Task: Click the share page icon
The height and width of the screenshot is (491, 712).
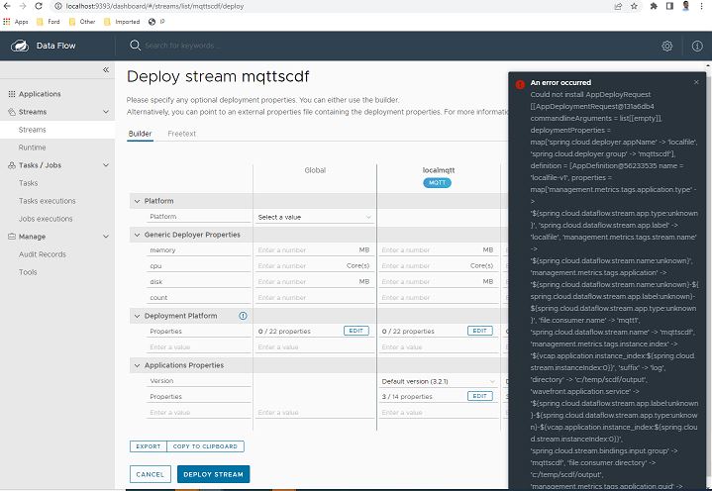Action: click(618, 6)
